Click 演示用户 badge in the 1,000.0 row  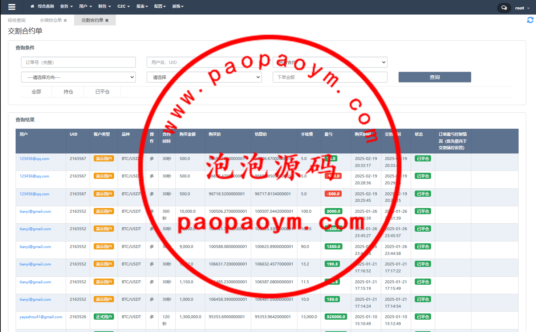point(104,299)
